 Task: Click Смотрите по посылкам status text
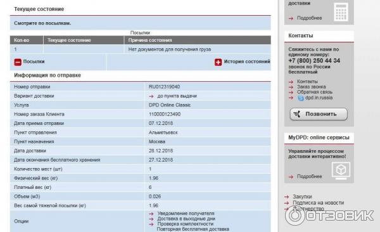(42, 23)
